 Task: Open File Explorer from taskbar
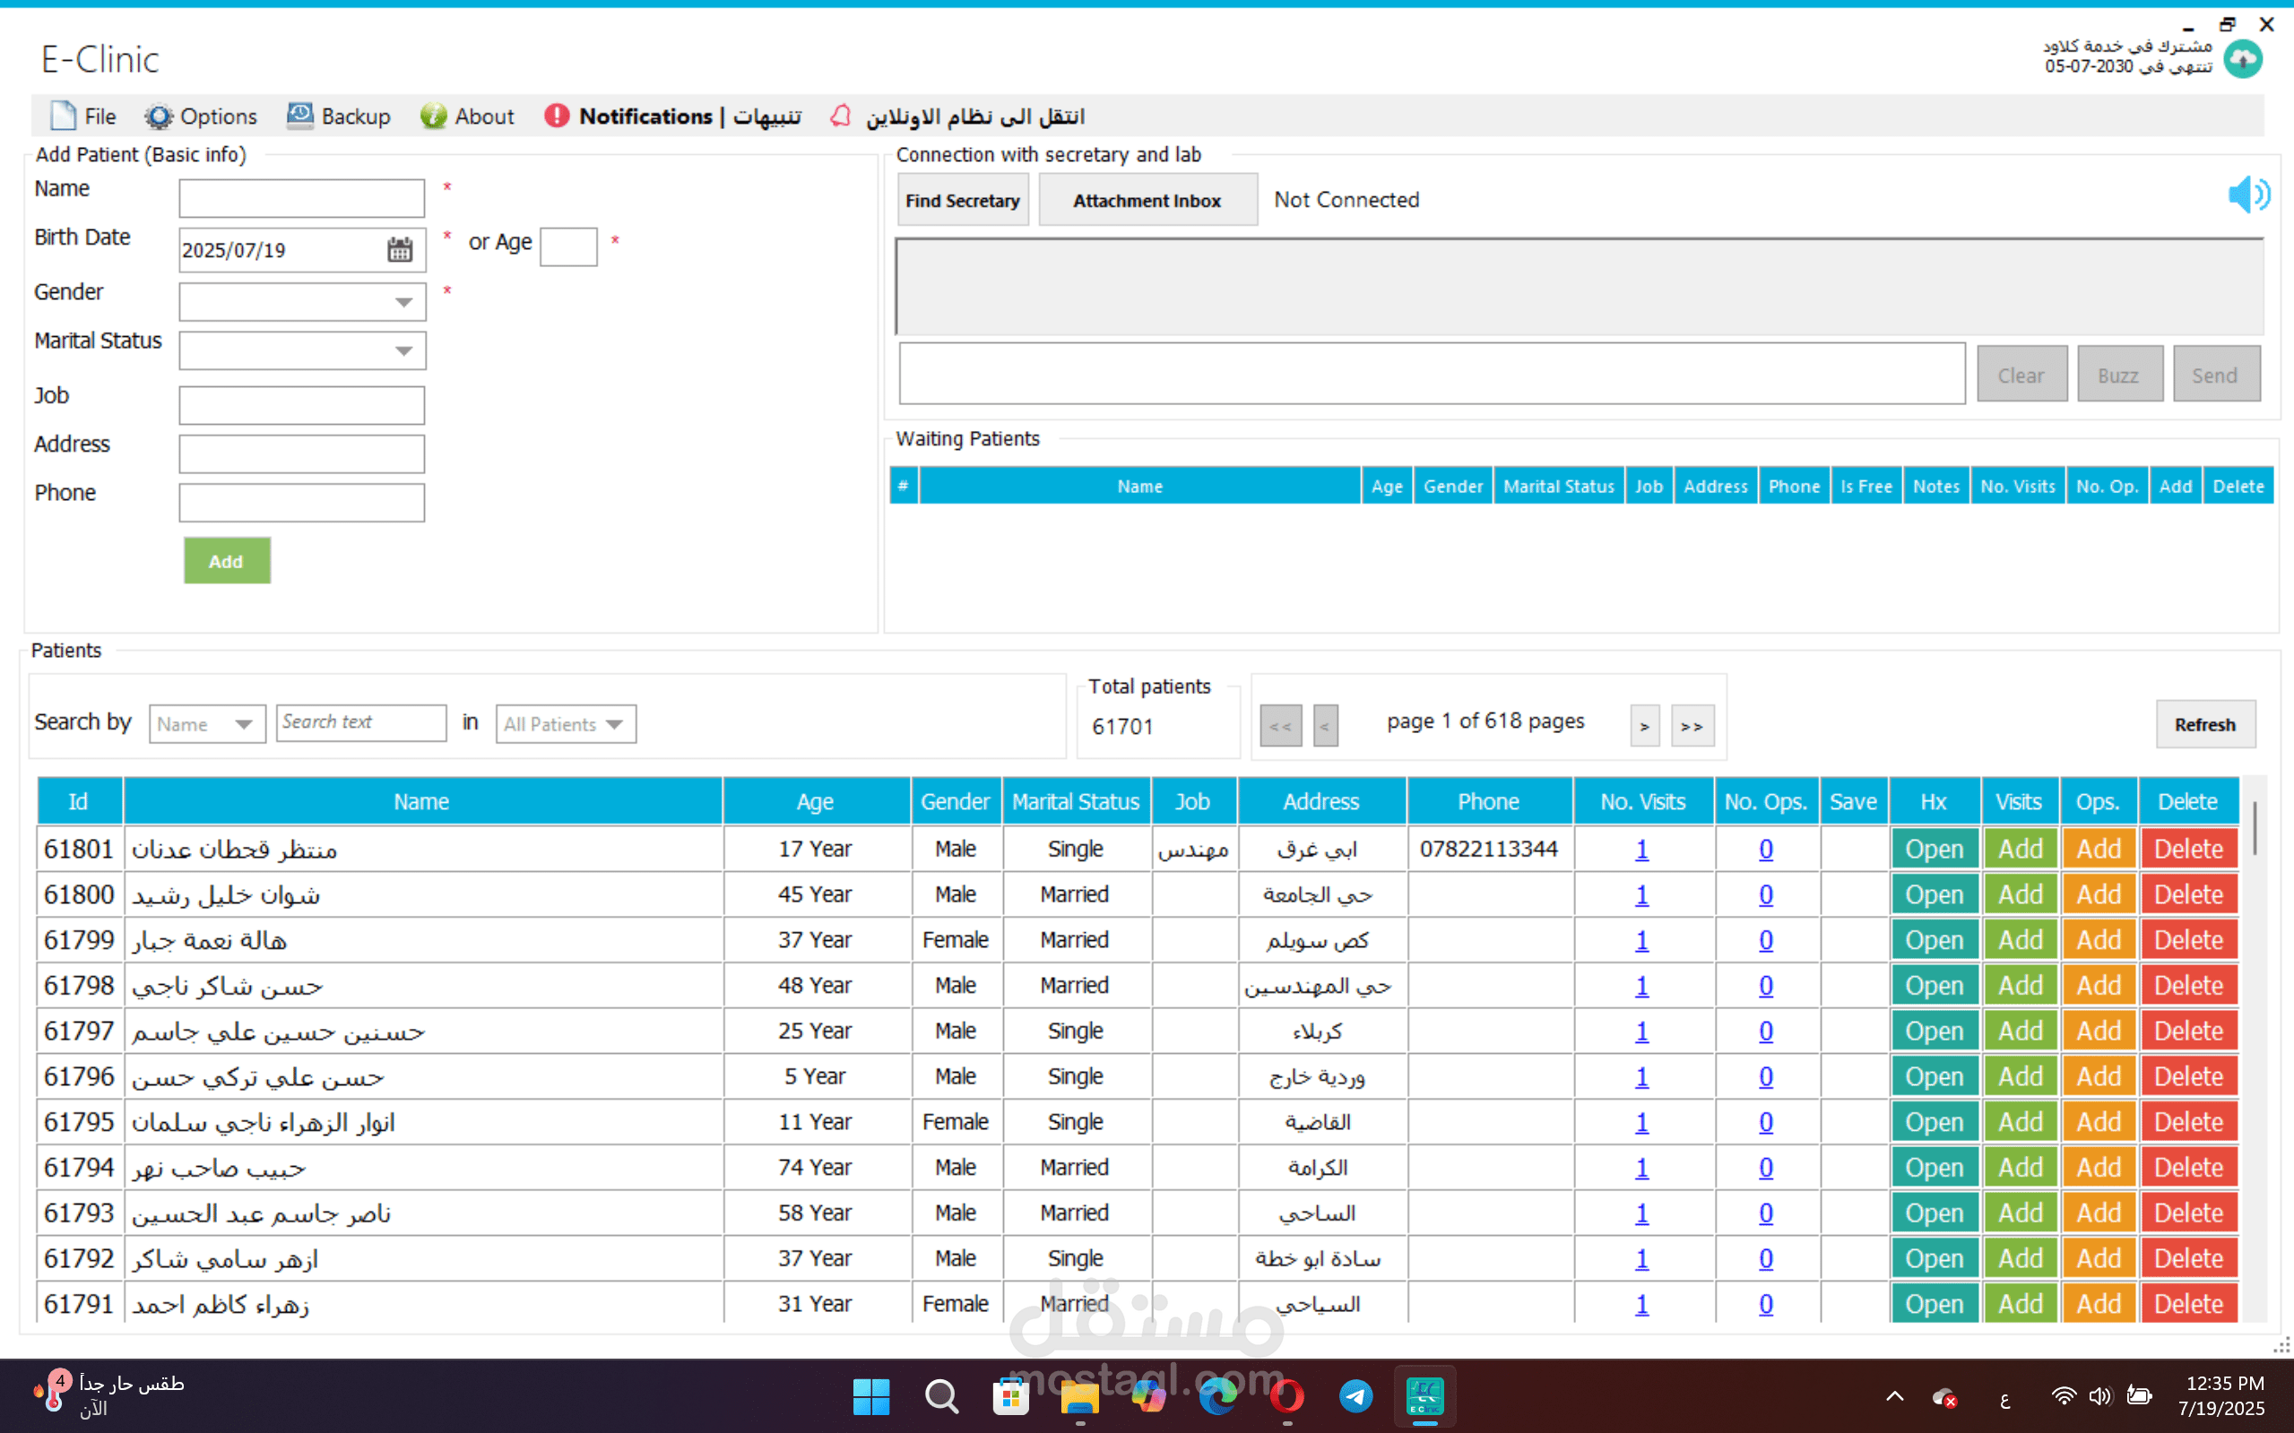tap(1079, 1396)
